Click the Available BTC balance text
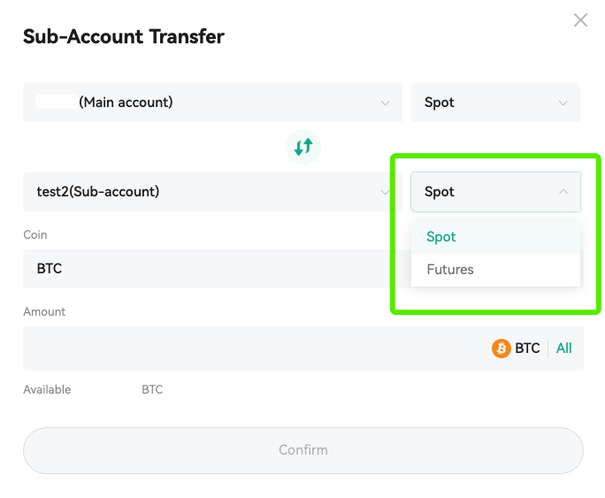The width and height of the screenshot is (605, 498). pyautogui.click(x=93, y=389)
